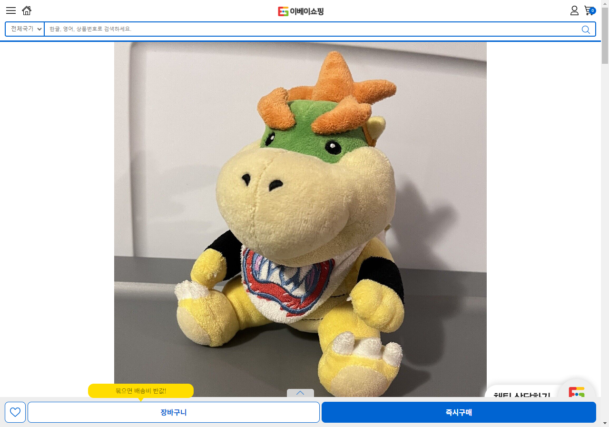Expand the 전체국가 country dropdown
This screenshot has width=609, height=427.
(25, 29)
